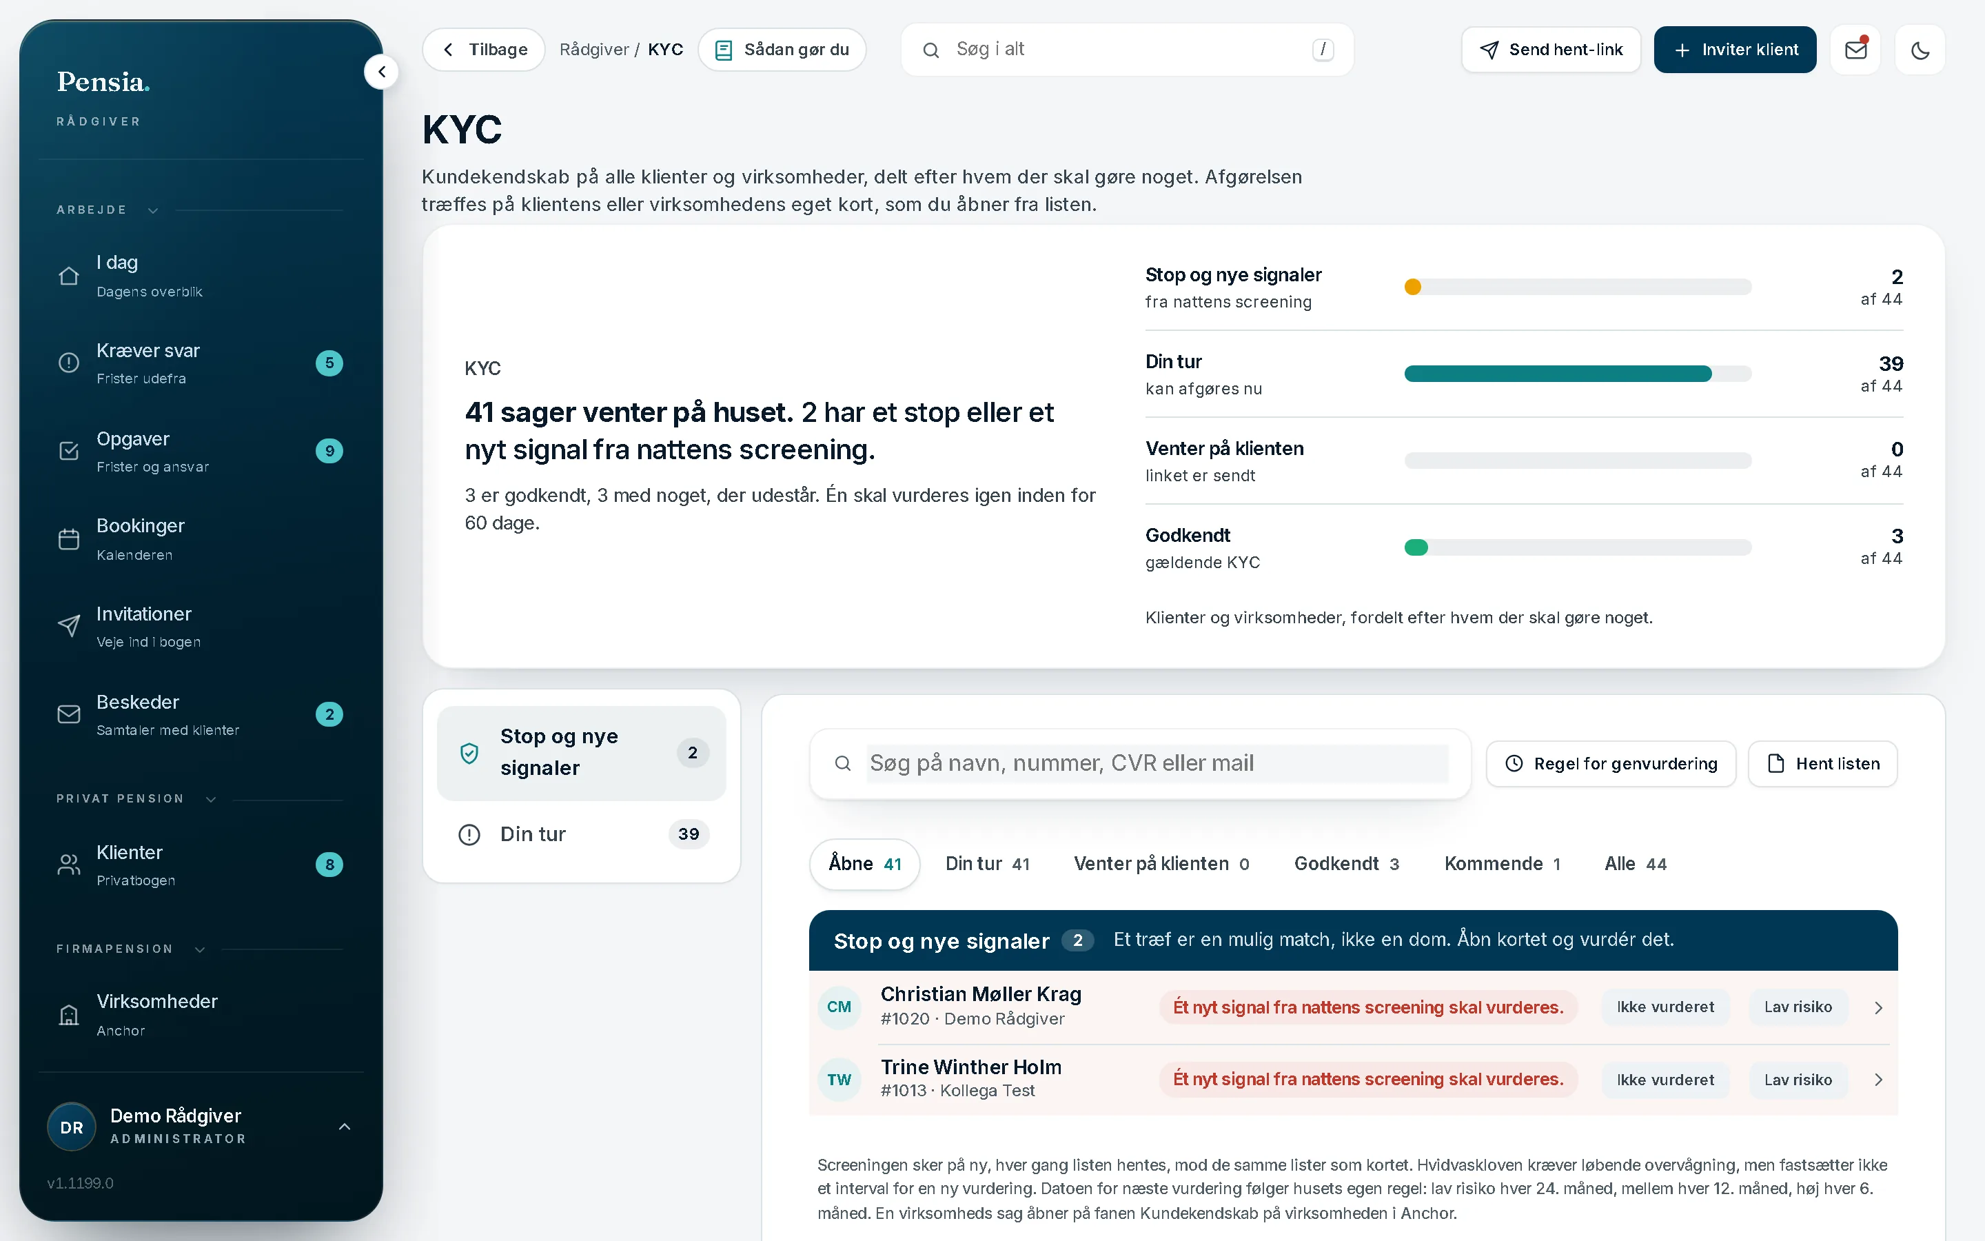
Task: Collapse the PRIVAT PENSION section chevron
Action: click(x=211, y=798)
